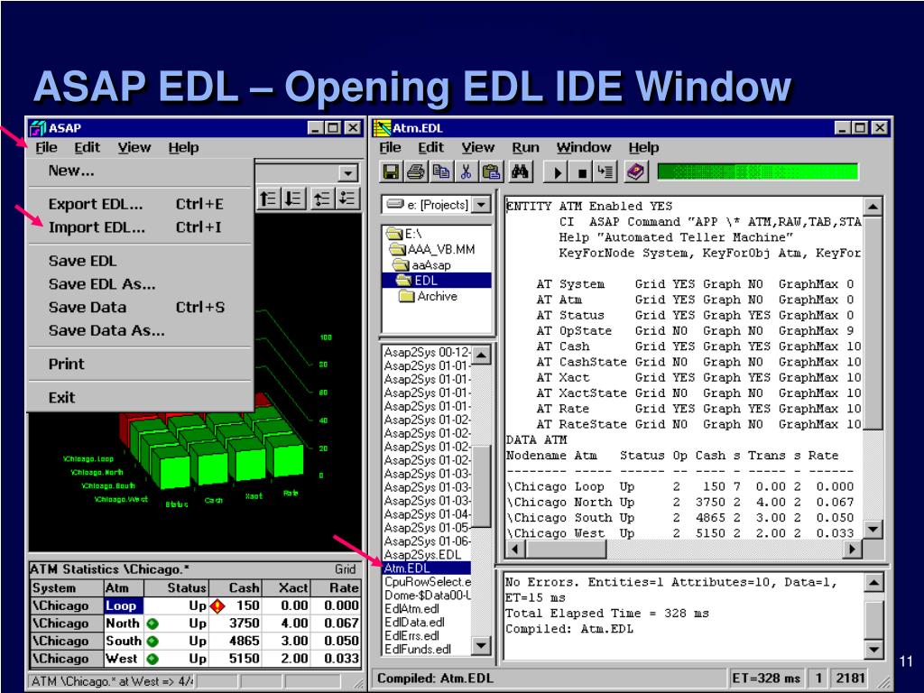Choose Exit from the File menu
Viewport: 924px width, 693px height.
140,398
